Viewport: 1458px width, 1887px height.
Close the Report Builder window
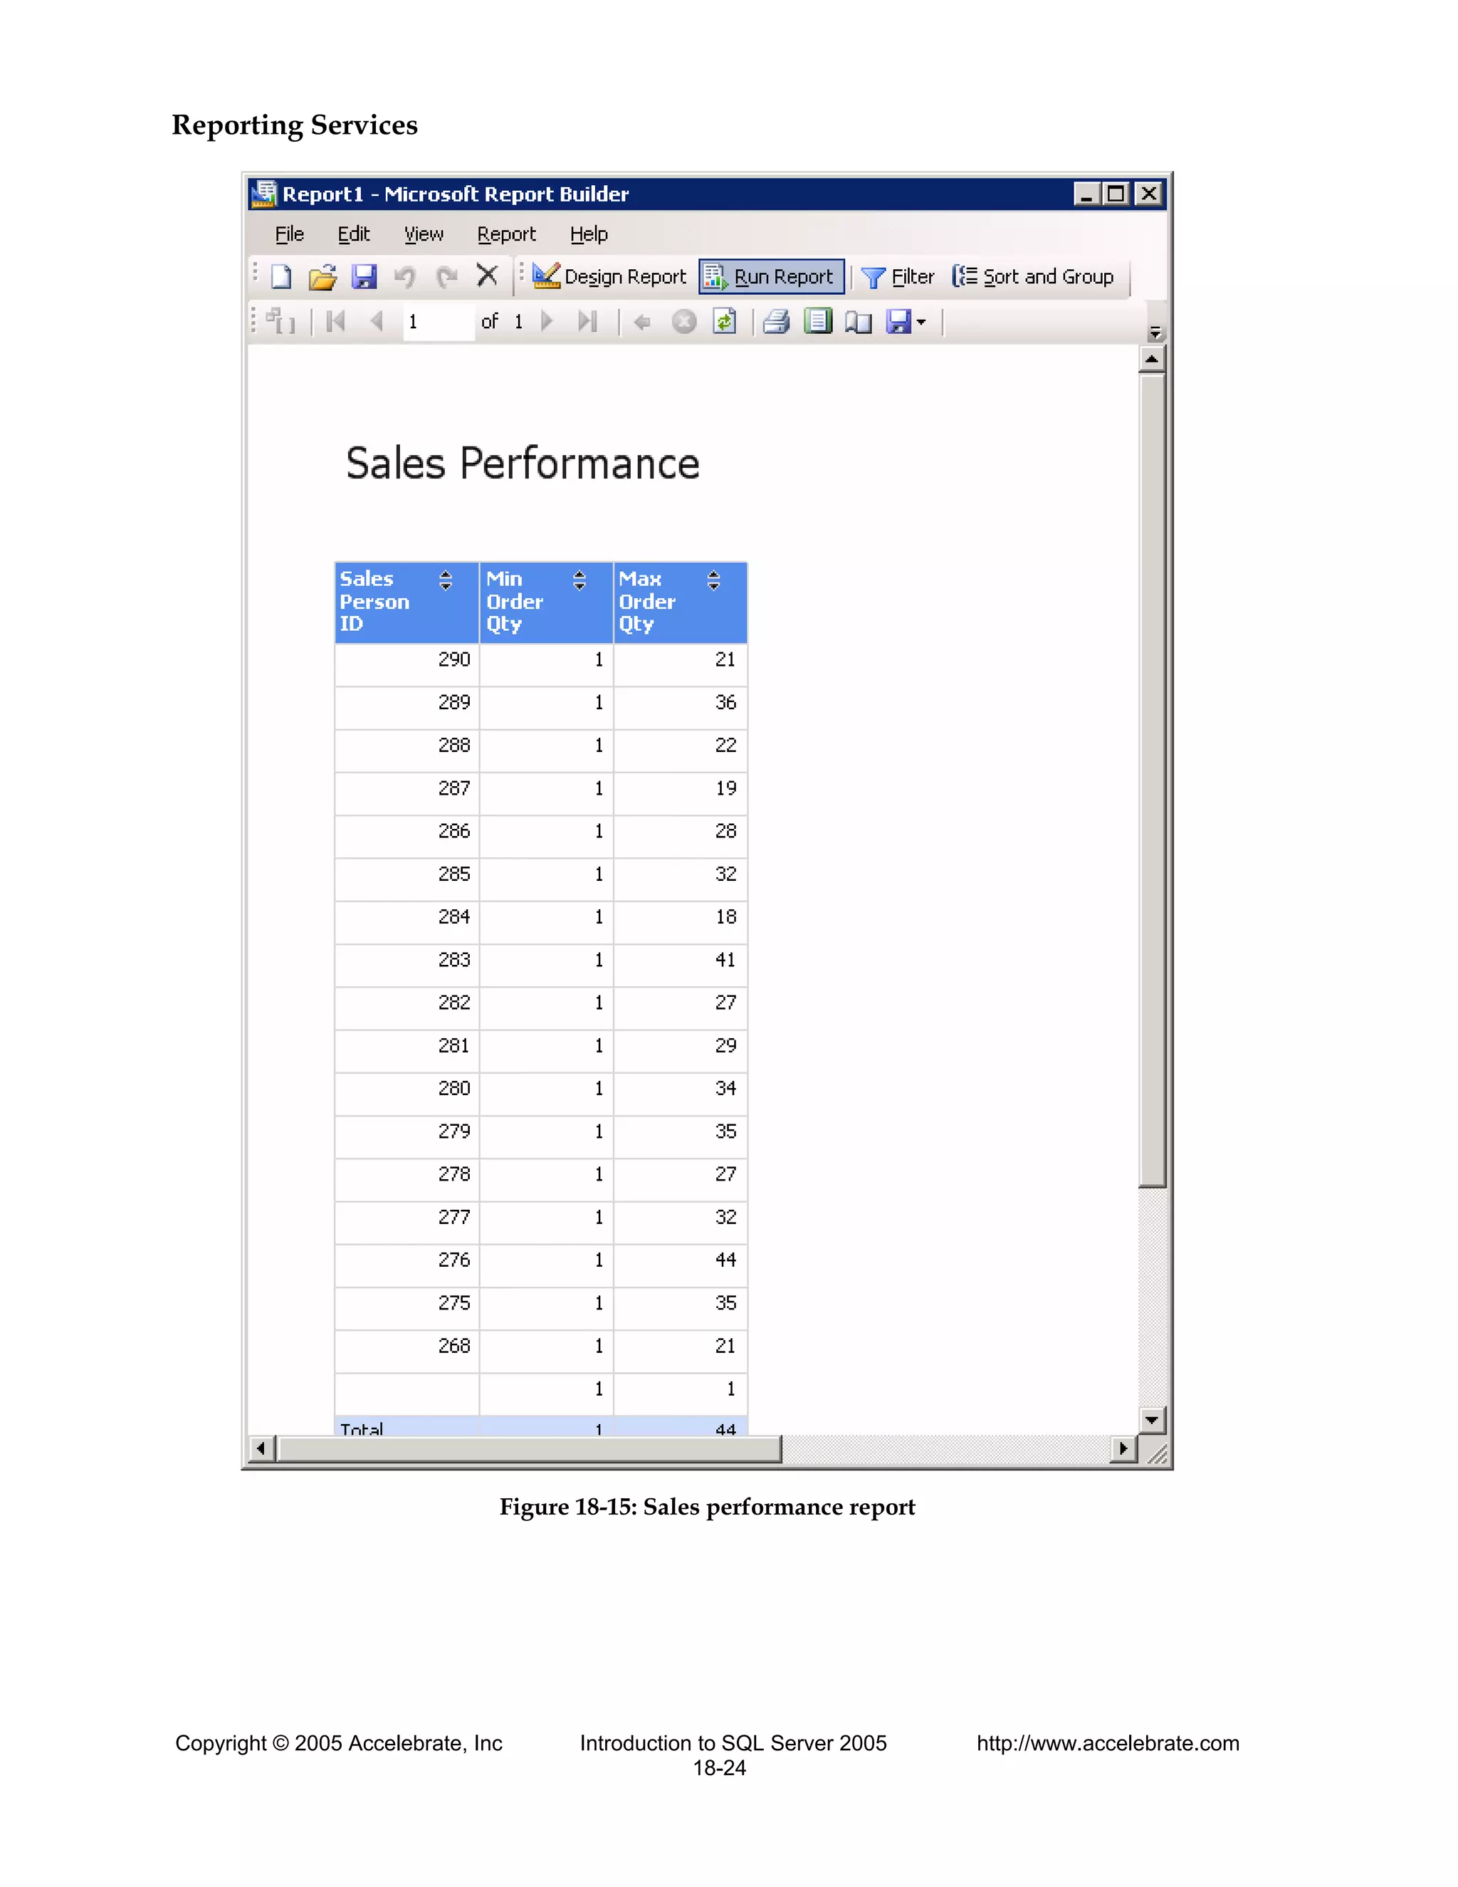coord(1149,194)
